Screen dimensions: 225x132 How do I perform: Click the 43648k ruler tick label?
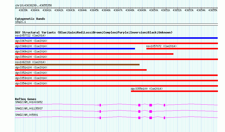130,10
